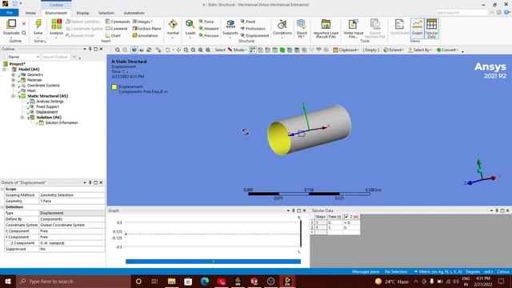Viewport: 512px width, 288px height.
Task: Click the yellow Displacement legend swatch
Action: pos(114,87)
